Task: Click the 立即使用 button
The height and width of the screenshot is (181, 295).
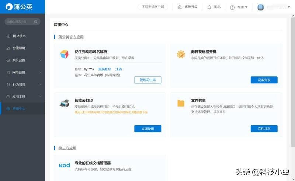Action: pos(148,129)
